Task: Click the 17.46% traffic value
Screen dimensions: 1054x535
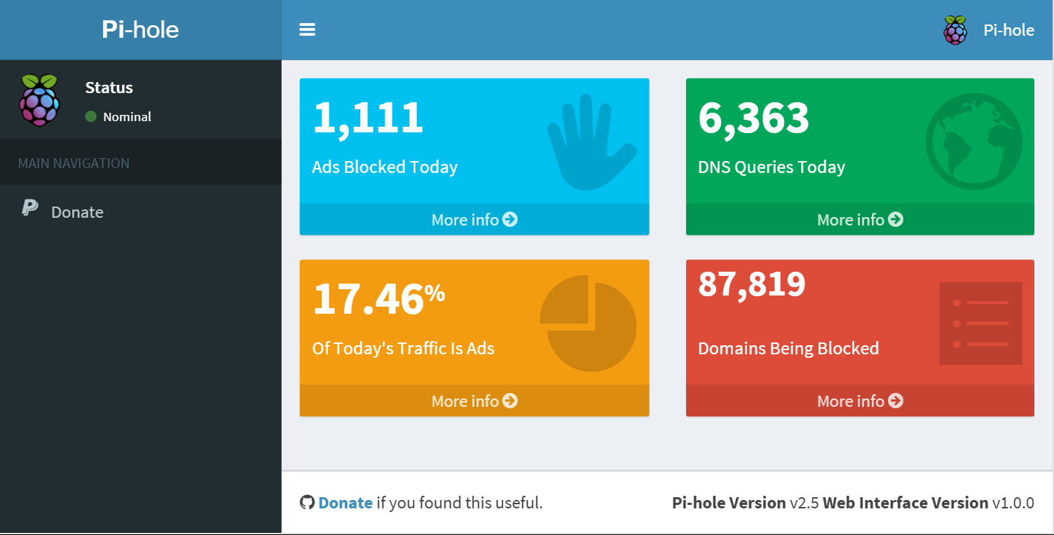Action: (x=378, y=299)
